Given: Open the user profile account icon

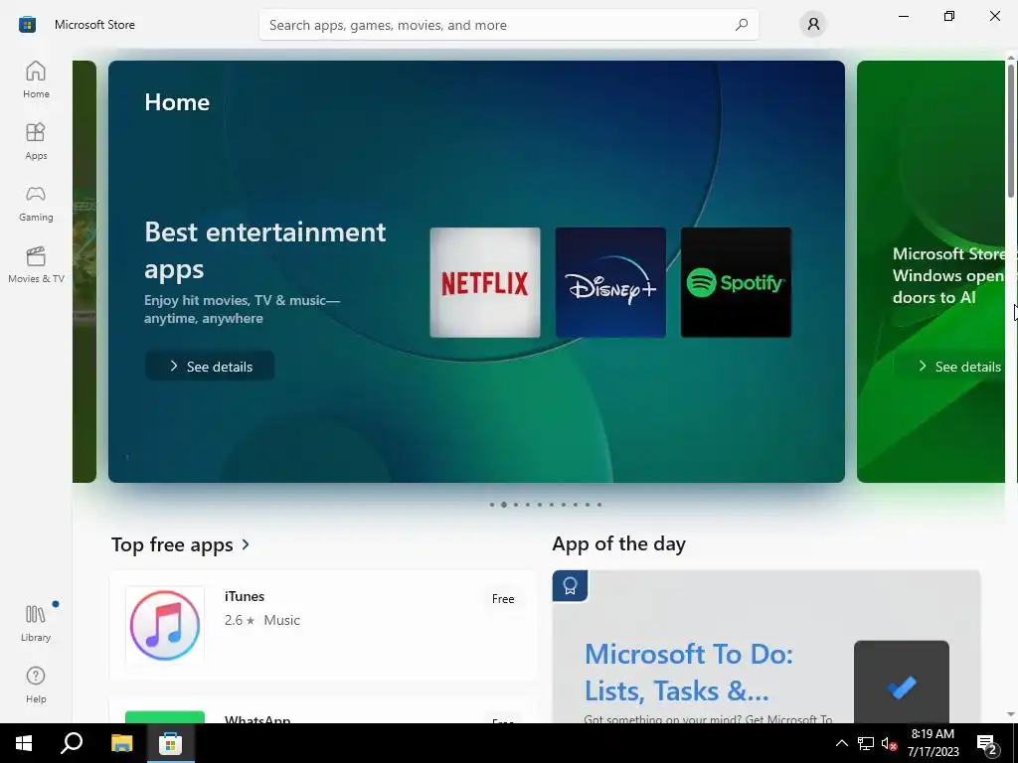Looking at the screenshot, I should pos(813,25).
